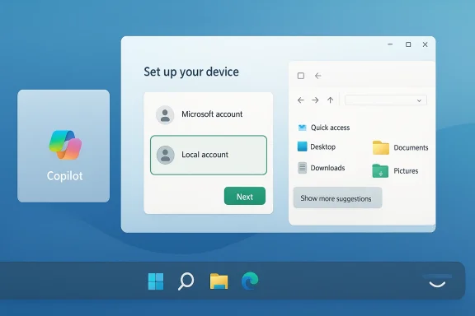
Task: Expand the address bar dropdown chevron
Action: (x=419, y=100)
